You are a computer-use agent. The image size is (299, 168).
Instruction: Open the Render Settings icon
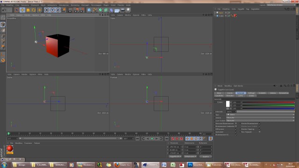point(82,10)
